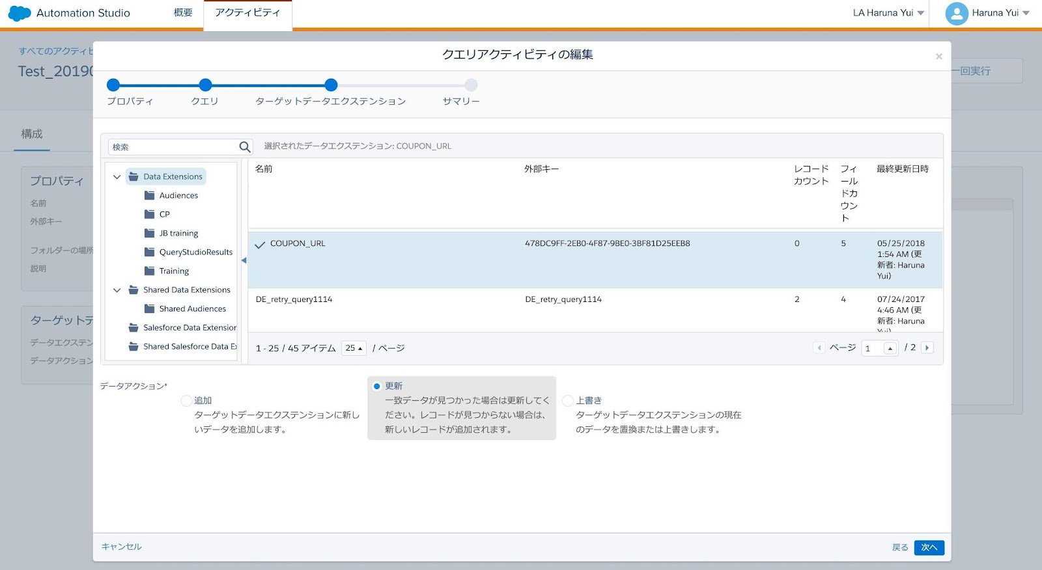Go to the next page arrow
This screenshot has height=570, width=1042.
[x=927, y=347]
